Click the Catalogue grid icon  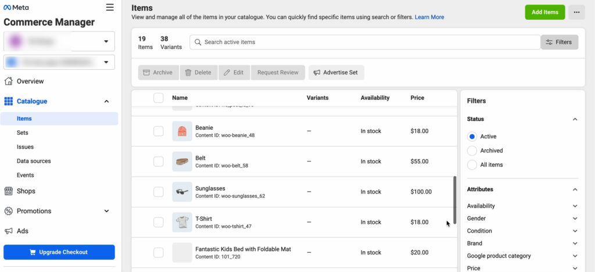pyautogui.click(x=9, y=101)
